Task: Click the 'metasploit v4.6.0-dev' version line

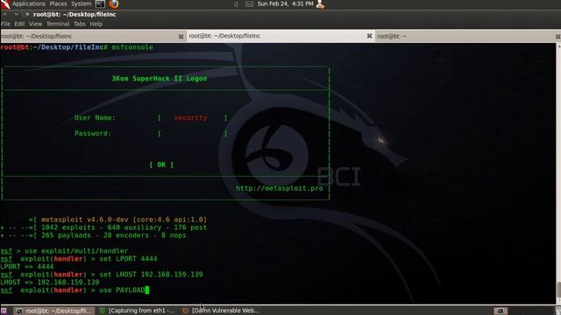Action: pos(118,220)
